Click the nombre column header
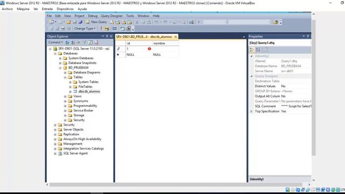The width and height of the screenshot is (345, 194). (165, 43)
